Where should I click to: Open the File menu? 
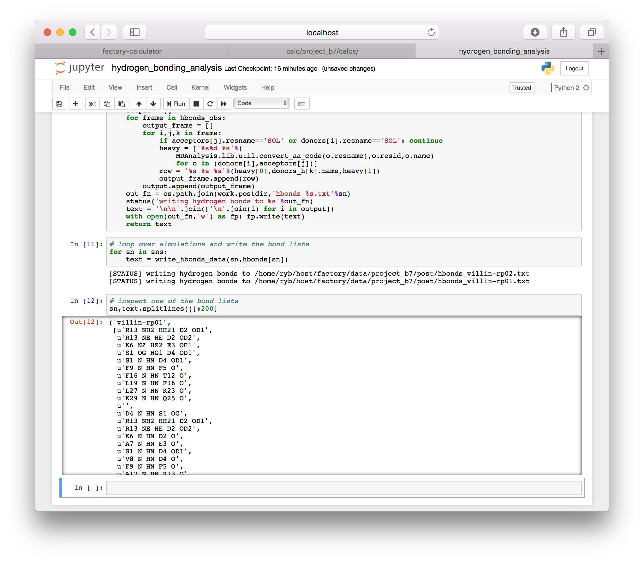pyautogui.click(x=64, y=87)
